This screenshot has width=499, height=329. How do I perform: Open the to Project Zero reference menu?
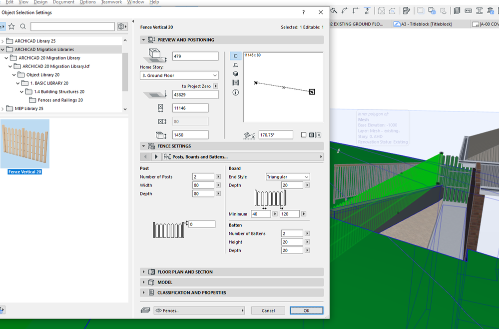click(x=216, y=86)
